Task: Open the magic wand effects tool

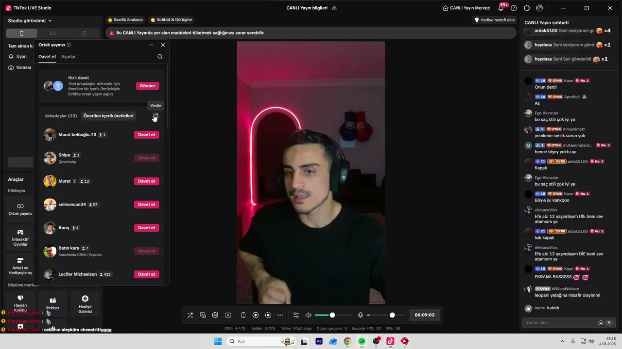Action: tap(190, 315)
